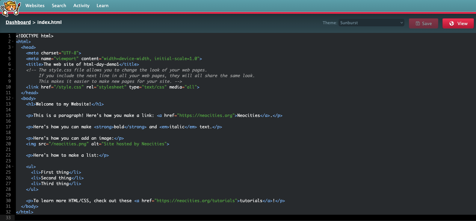Click the word "italic" inside the em tag
476x221 pixels.
coord(177,127)
